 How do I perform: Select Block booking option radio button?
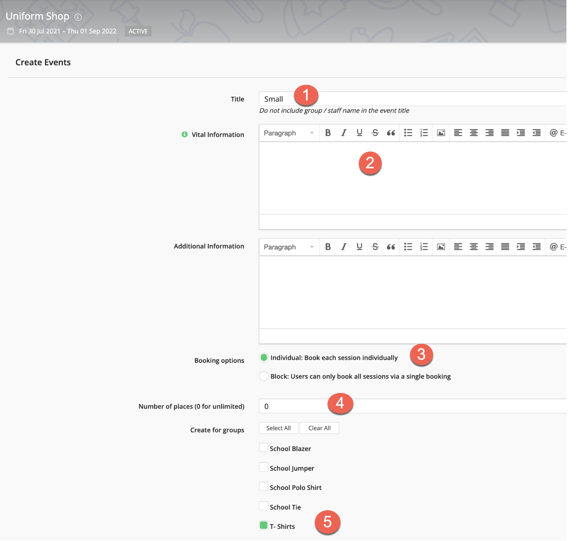tap(264, 376)
